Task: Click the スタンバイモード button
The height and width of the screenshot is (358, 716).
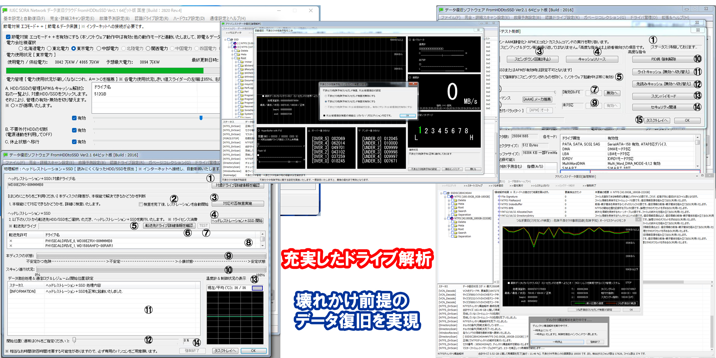Action: [664, 96]
